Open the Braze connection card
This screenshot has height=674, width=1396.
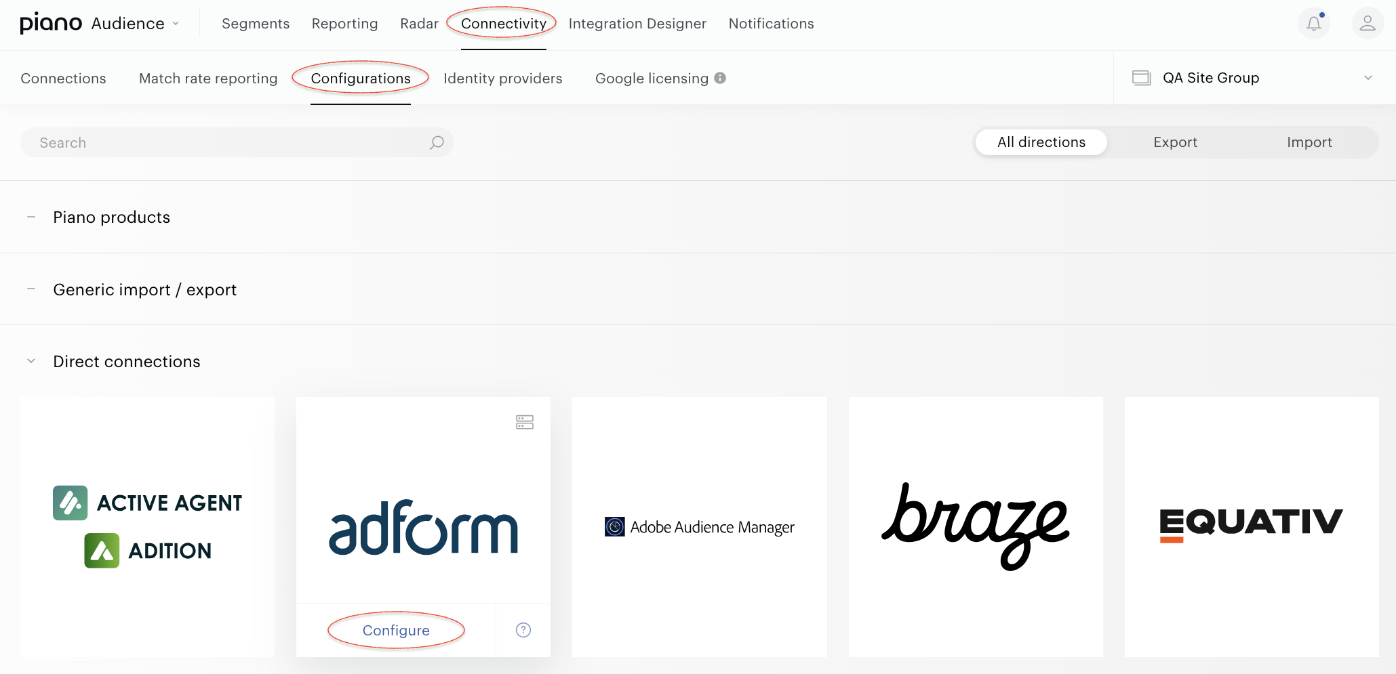976,527
